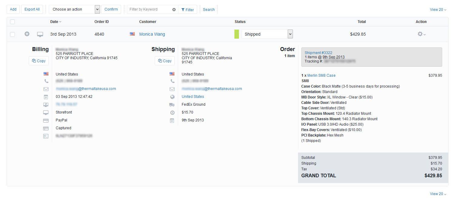467x212 pixels.
Task: Click the shipping phone icon
Action: pos(172,81)
